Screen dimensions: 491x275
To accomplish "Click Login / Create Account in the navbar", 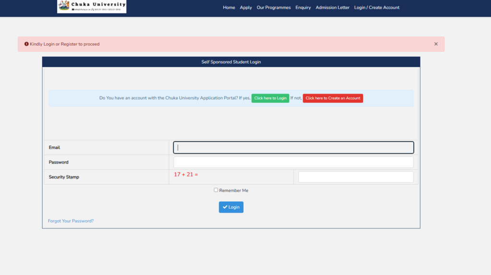I will pyautogui.click(x=376, y=8).
